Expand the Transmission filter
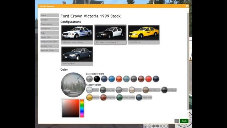This screenshot has height=128, width=227. (x=50, y=24)
